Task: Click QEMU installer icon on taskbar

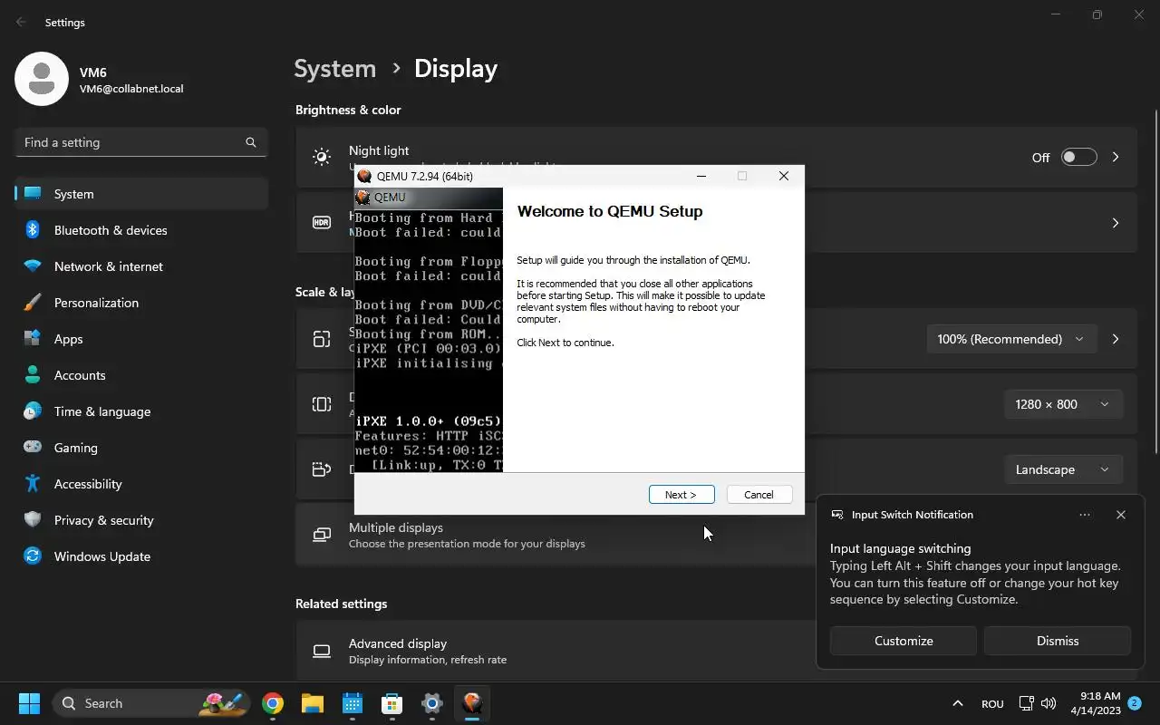Action: [472, 703]
